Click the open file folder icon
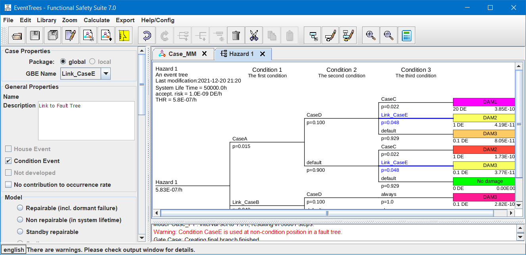Viewport: 526px width, 255px height. click(17, 36)
